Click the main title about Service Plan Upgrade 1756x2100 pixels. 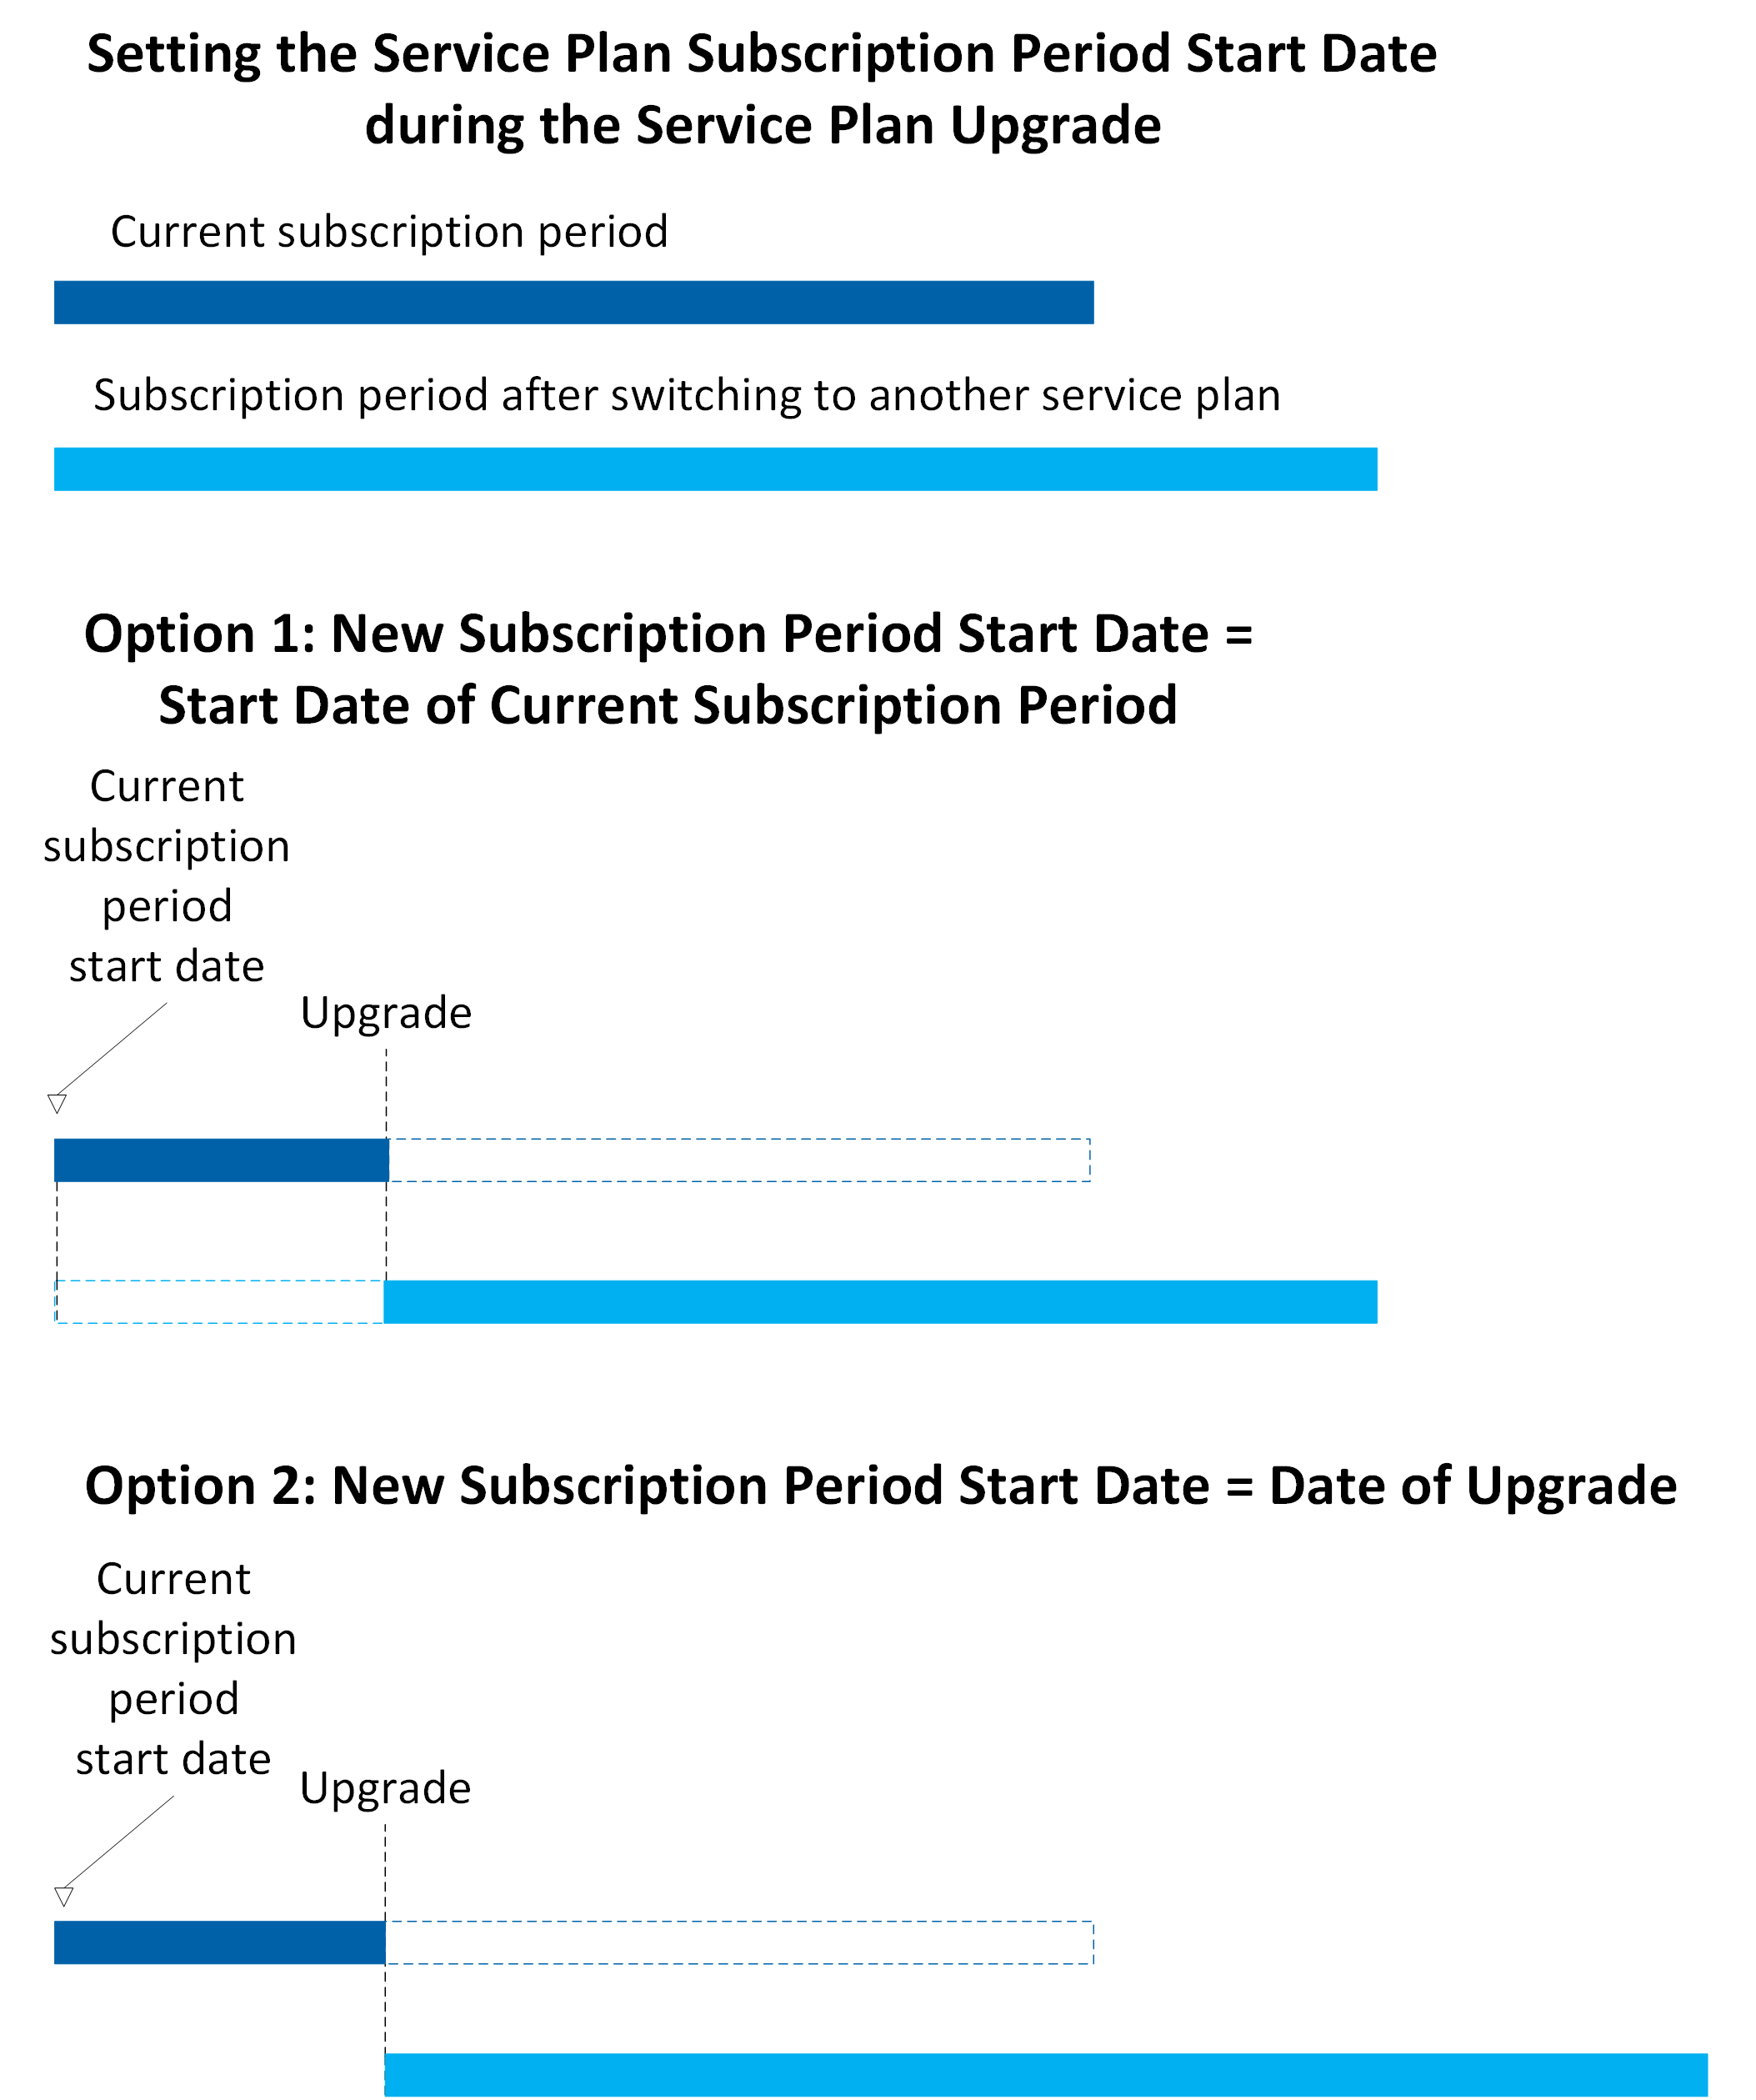pos(762,89)
